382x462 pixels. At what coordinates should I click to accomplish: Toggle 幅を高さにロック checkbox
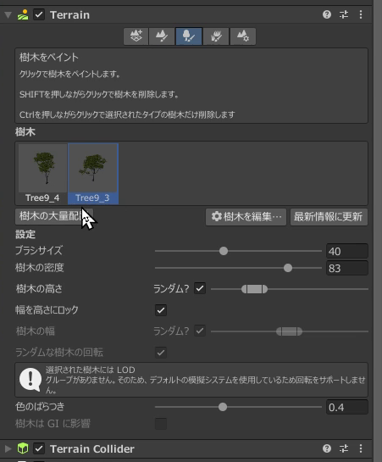pos(161,310)
